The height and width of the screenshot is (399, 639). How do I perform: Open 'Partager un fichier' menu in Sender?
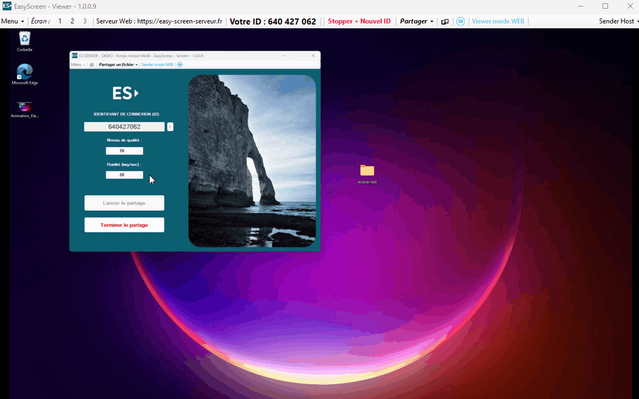pyautogui.click(x=118, y=65)
